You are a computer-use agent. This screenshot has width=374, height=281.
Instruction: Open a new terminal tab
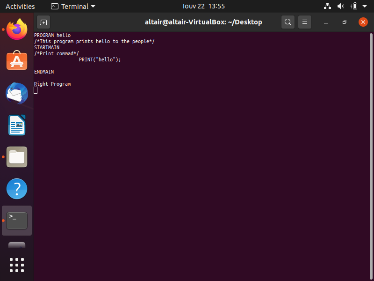point(43,22)
